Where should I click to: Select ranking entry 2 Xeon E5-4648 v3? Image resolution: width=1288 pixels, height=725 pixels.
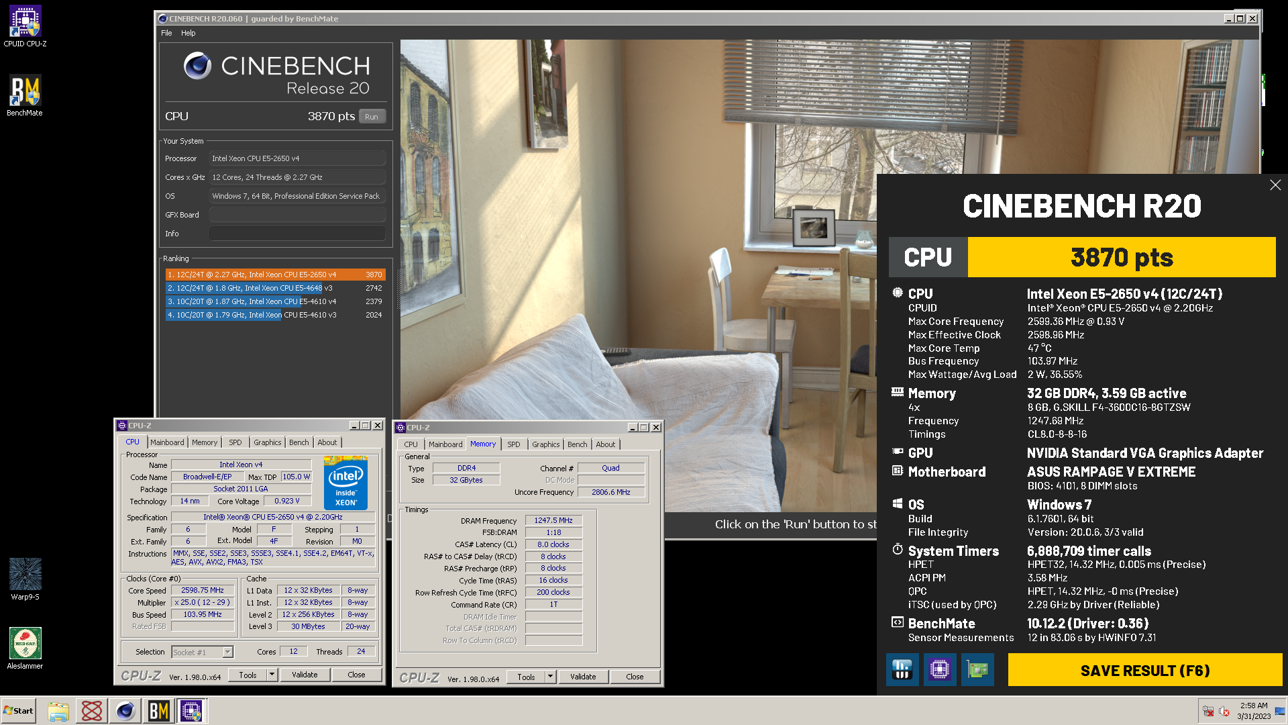275,288
